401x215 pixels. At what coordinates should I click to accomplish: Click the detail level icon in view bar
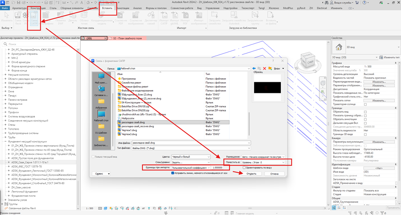[100, 208]
